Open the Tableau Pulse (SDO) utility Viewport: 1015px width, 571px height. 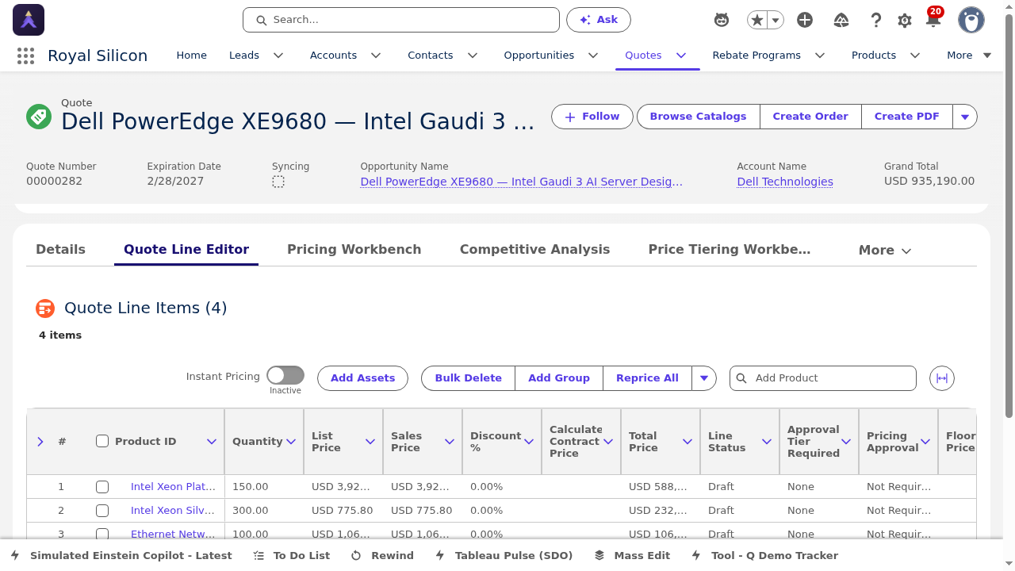pyautogui.click(x=504, y=556)
